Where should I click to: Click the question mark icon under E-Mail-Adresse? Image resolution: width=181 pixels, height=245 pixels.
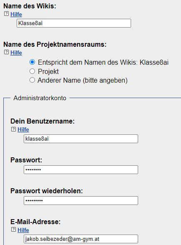pos(13,230)
